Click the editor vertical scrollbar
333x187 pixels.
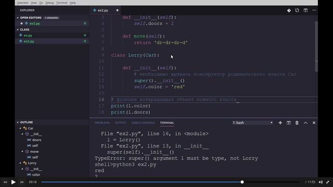[316, 46]
